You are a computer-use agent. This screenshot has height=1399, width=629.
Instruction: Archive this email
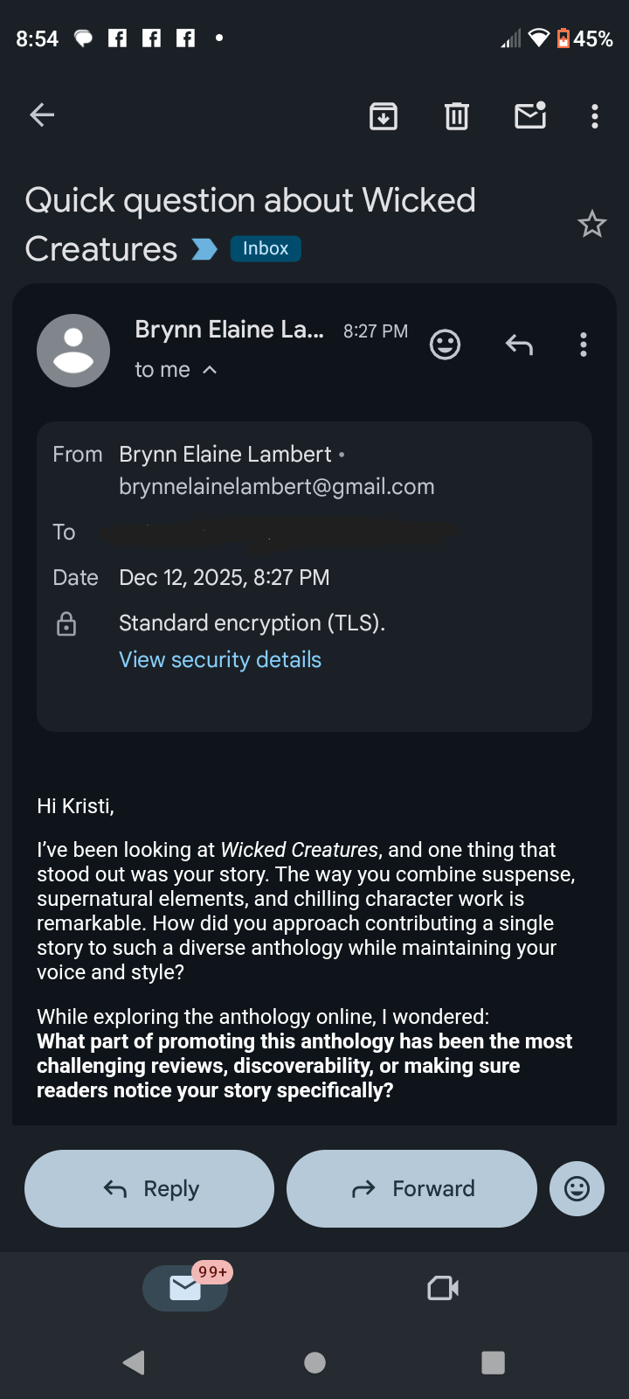383,115
